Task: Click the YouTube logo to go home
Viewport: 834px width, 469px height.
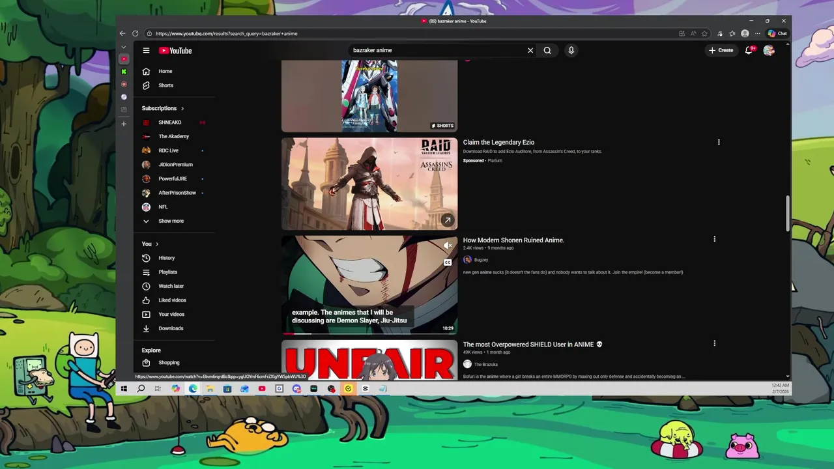Action: (175, 50)
